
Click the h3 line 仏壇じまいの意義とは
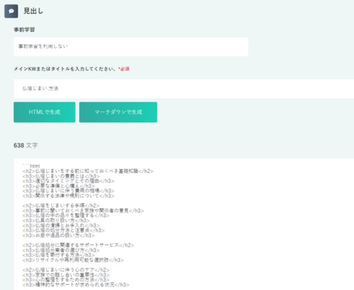tap(61, 176)
